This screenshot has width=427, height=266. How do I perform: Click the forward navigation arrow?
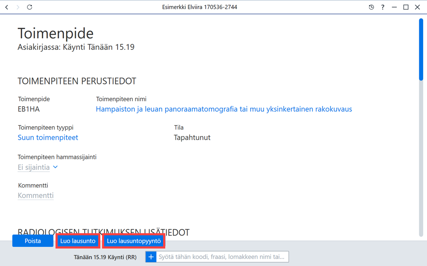point(18,7)
